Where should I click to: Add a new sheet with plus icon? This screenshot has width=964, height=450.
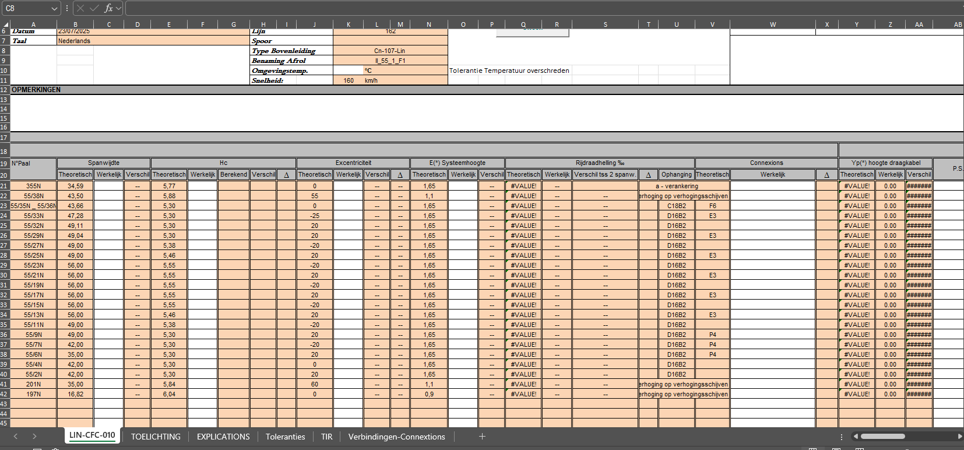pyautogui.click(x=482, y=437)
